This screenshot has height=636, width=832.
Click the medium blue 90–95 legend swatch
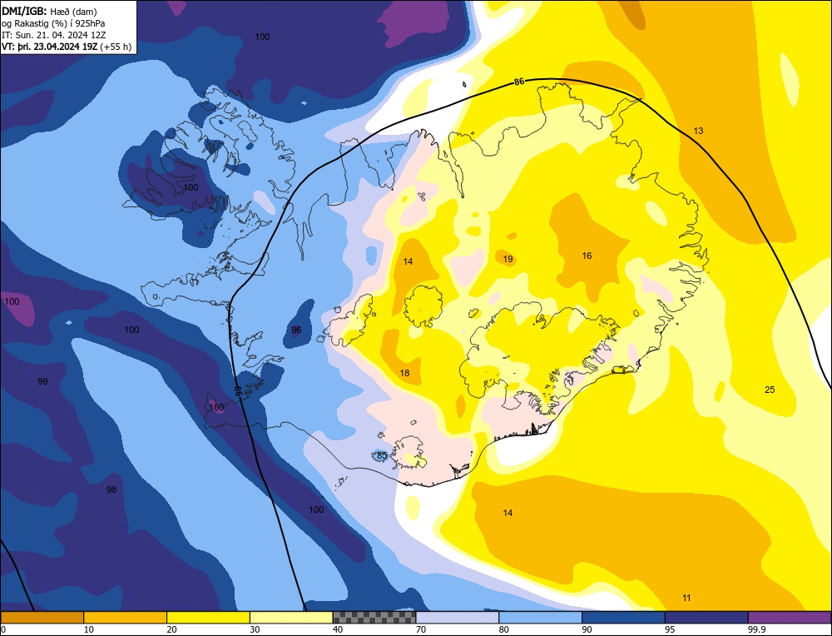coord(623,618)
